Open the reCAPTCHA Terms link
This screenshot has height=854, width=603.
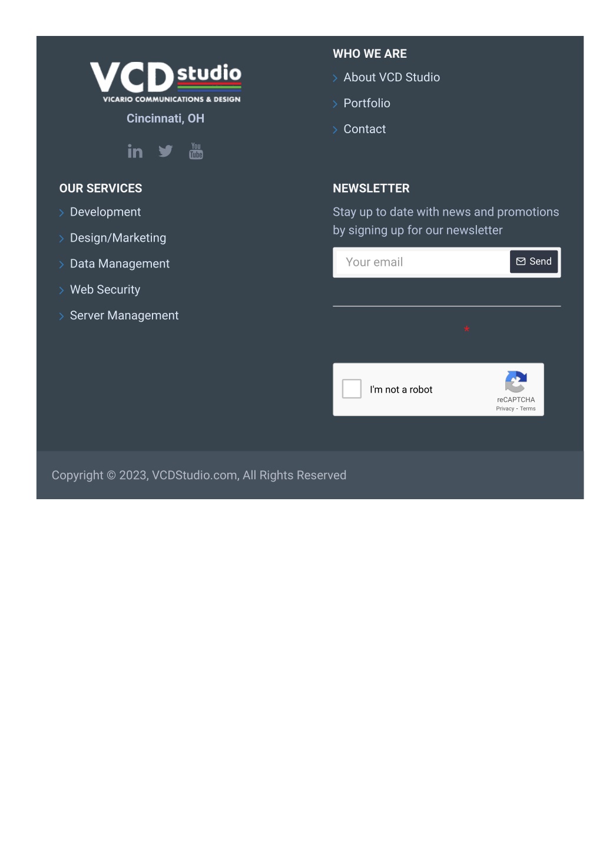pos(528,408)
